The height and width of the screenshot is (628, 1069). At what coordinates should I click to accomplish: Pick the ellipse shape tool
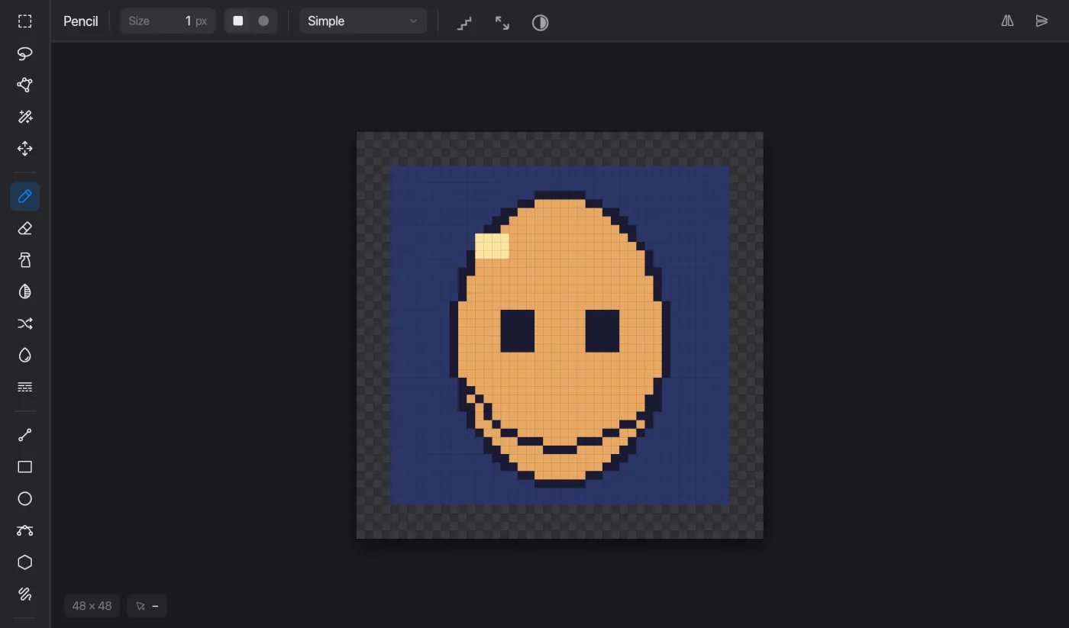25,498
